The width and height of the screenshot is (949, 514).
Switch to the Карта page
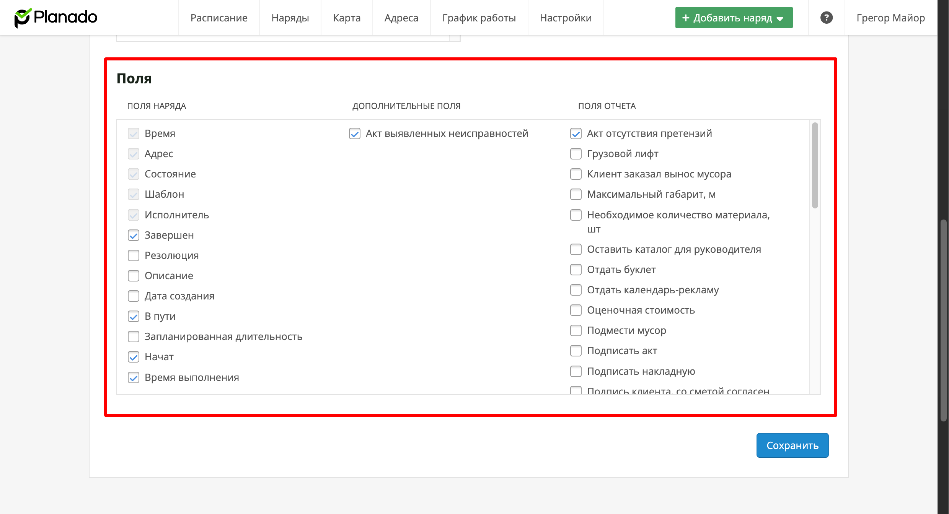347,18
